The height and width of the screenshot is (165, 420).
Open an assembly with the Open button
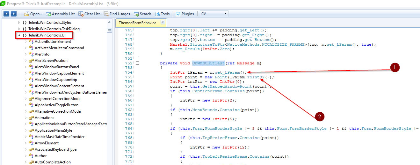33,14
